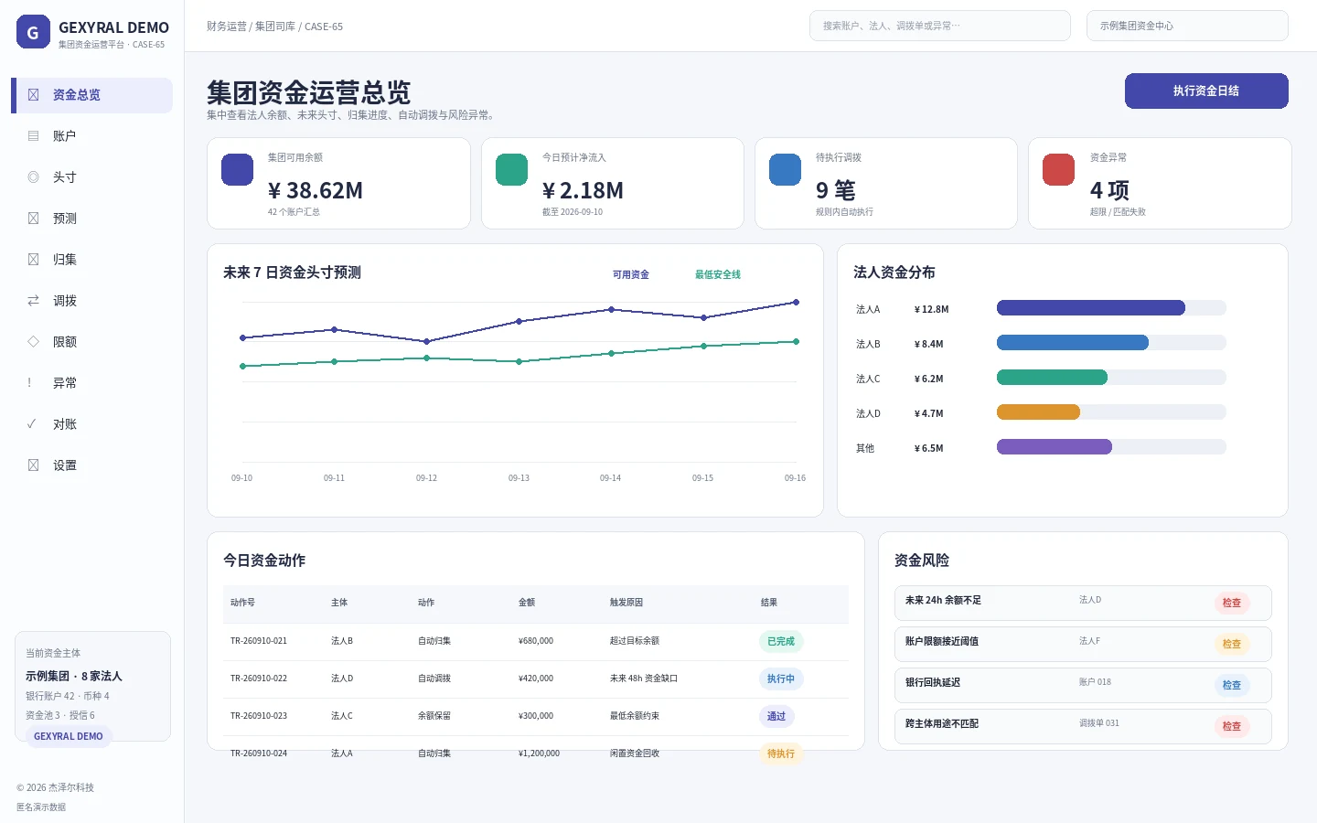Open the 归集 sidebar icon
Screen dimensions: 1317x823
(x=33, y=260)
